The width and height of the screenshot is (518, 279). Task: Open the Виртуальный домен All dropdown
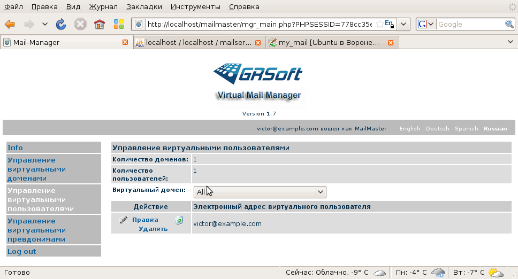(260, 192)
